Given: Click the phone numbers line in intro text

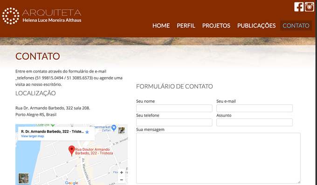Looking at the screenshot, I should [69, 78].
